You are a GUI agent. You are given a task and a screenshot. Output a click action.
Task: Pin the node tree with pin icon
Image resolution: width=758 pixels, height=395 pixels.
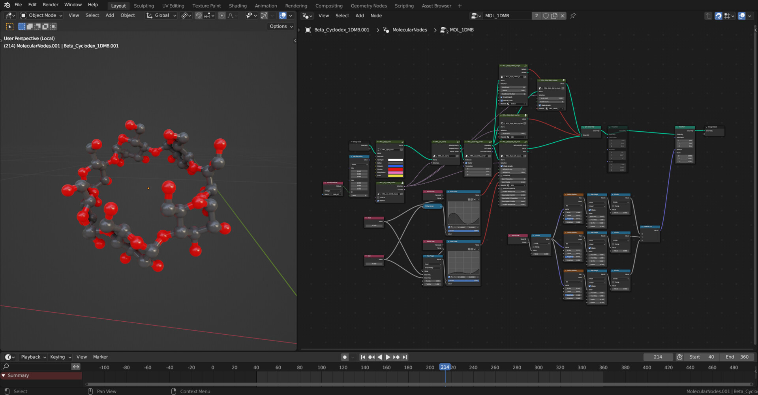click(x=573, y=16)
